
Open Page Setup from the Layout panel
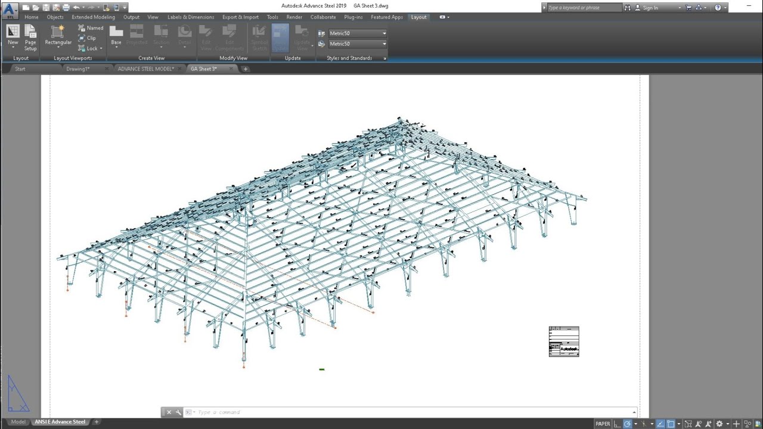click(30, 37)
